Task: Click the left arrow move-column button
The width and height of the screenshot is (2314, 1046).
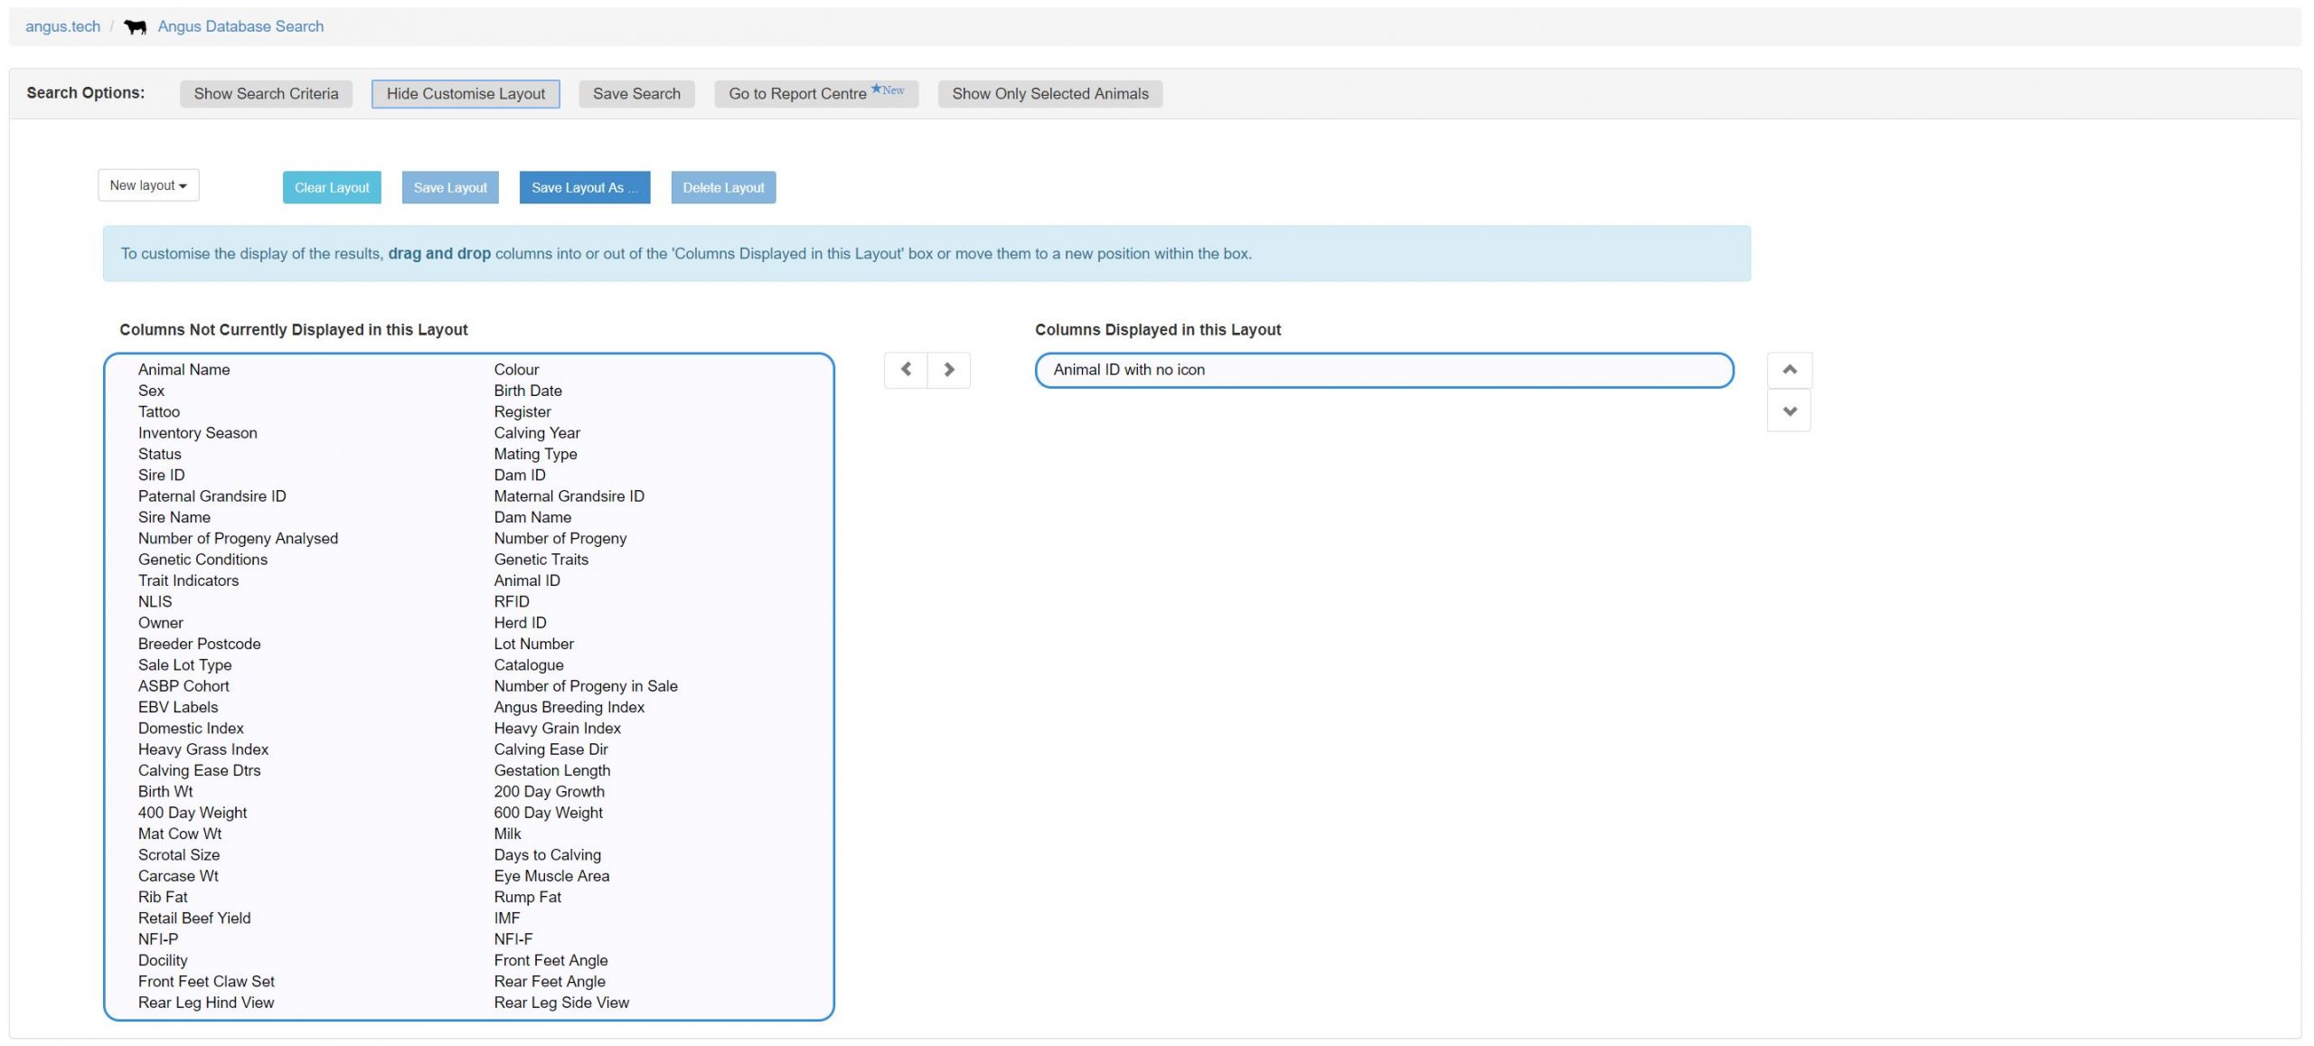Action: [906, 370]
